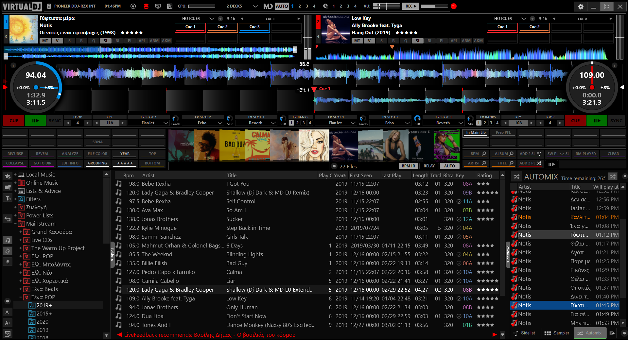
Task: Toggle the V button on right deck
Action: [369, 41]
